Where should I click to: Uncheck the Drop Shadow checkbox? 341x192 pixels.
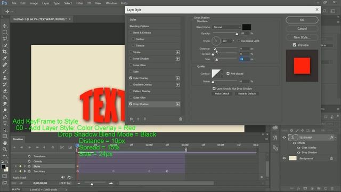[131, 104]
